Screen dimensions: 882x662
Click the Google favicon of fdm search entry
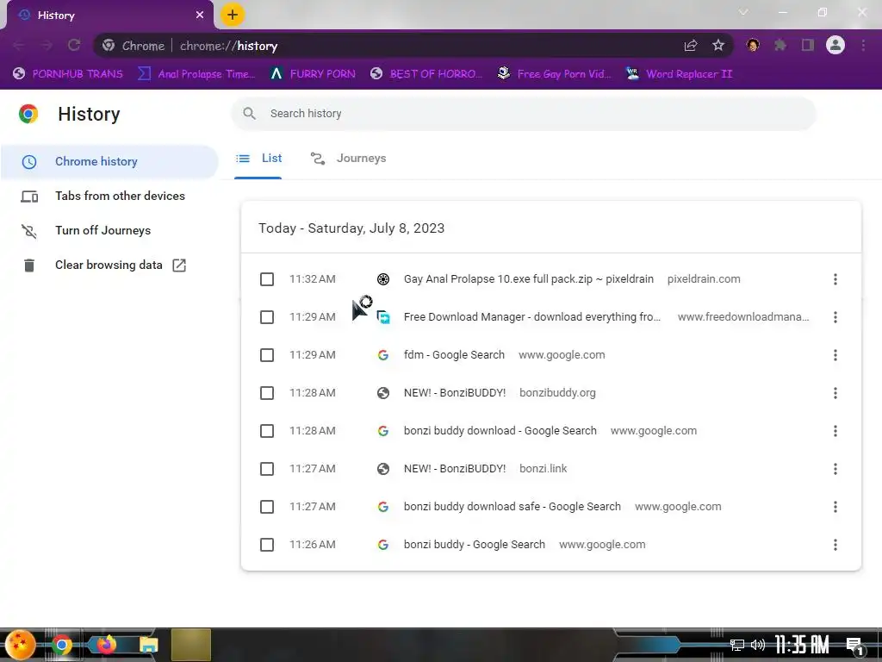coord(383,355)
